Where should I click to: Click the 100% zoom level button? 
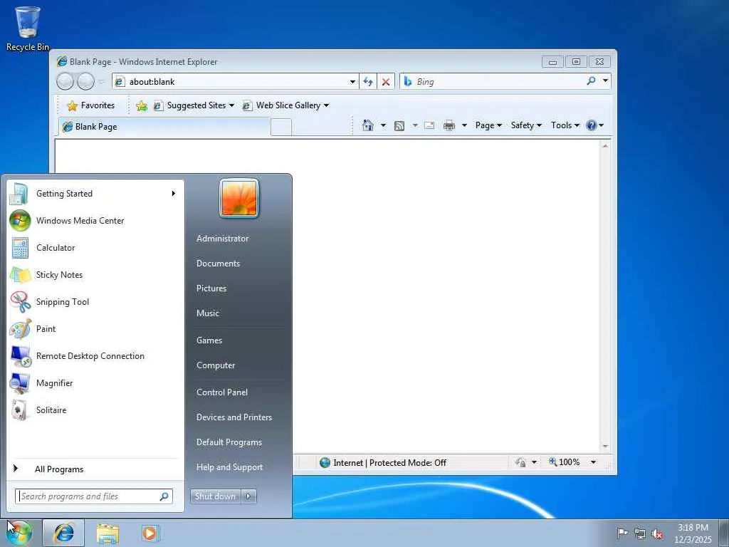[565, 462]
